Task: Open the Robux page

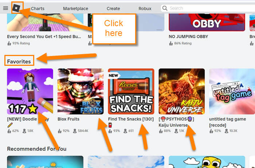Action: [145, 8]
